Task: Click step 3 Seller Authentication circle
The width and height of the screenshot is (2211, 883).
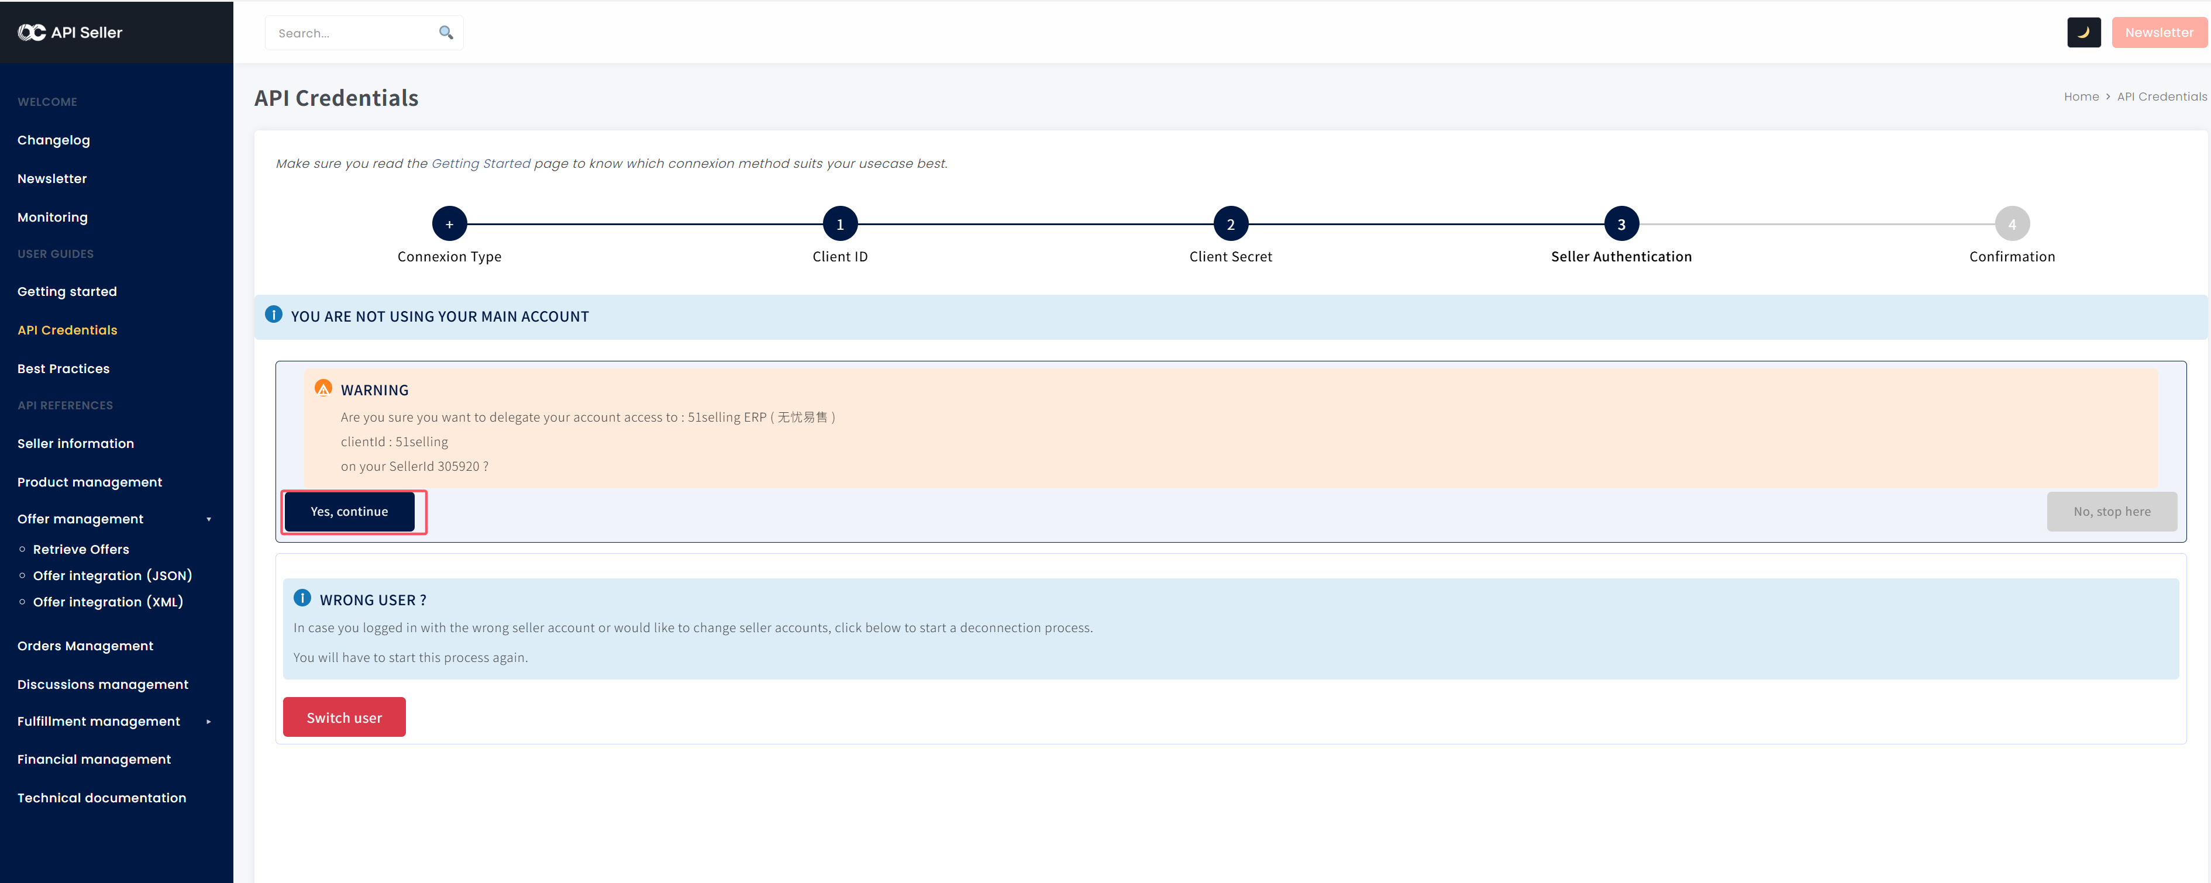Action: (1620, 224)
